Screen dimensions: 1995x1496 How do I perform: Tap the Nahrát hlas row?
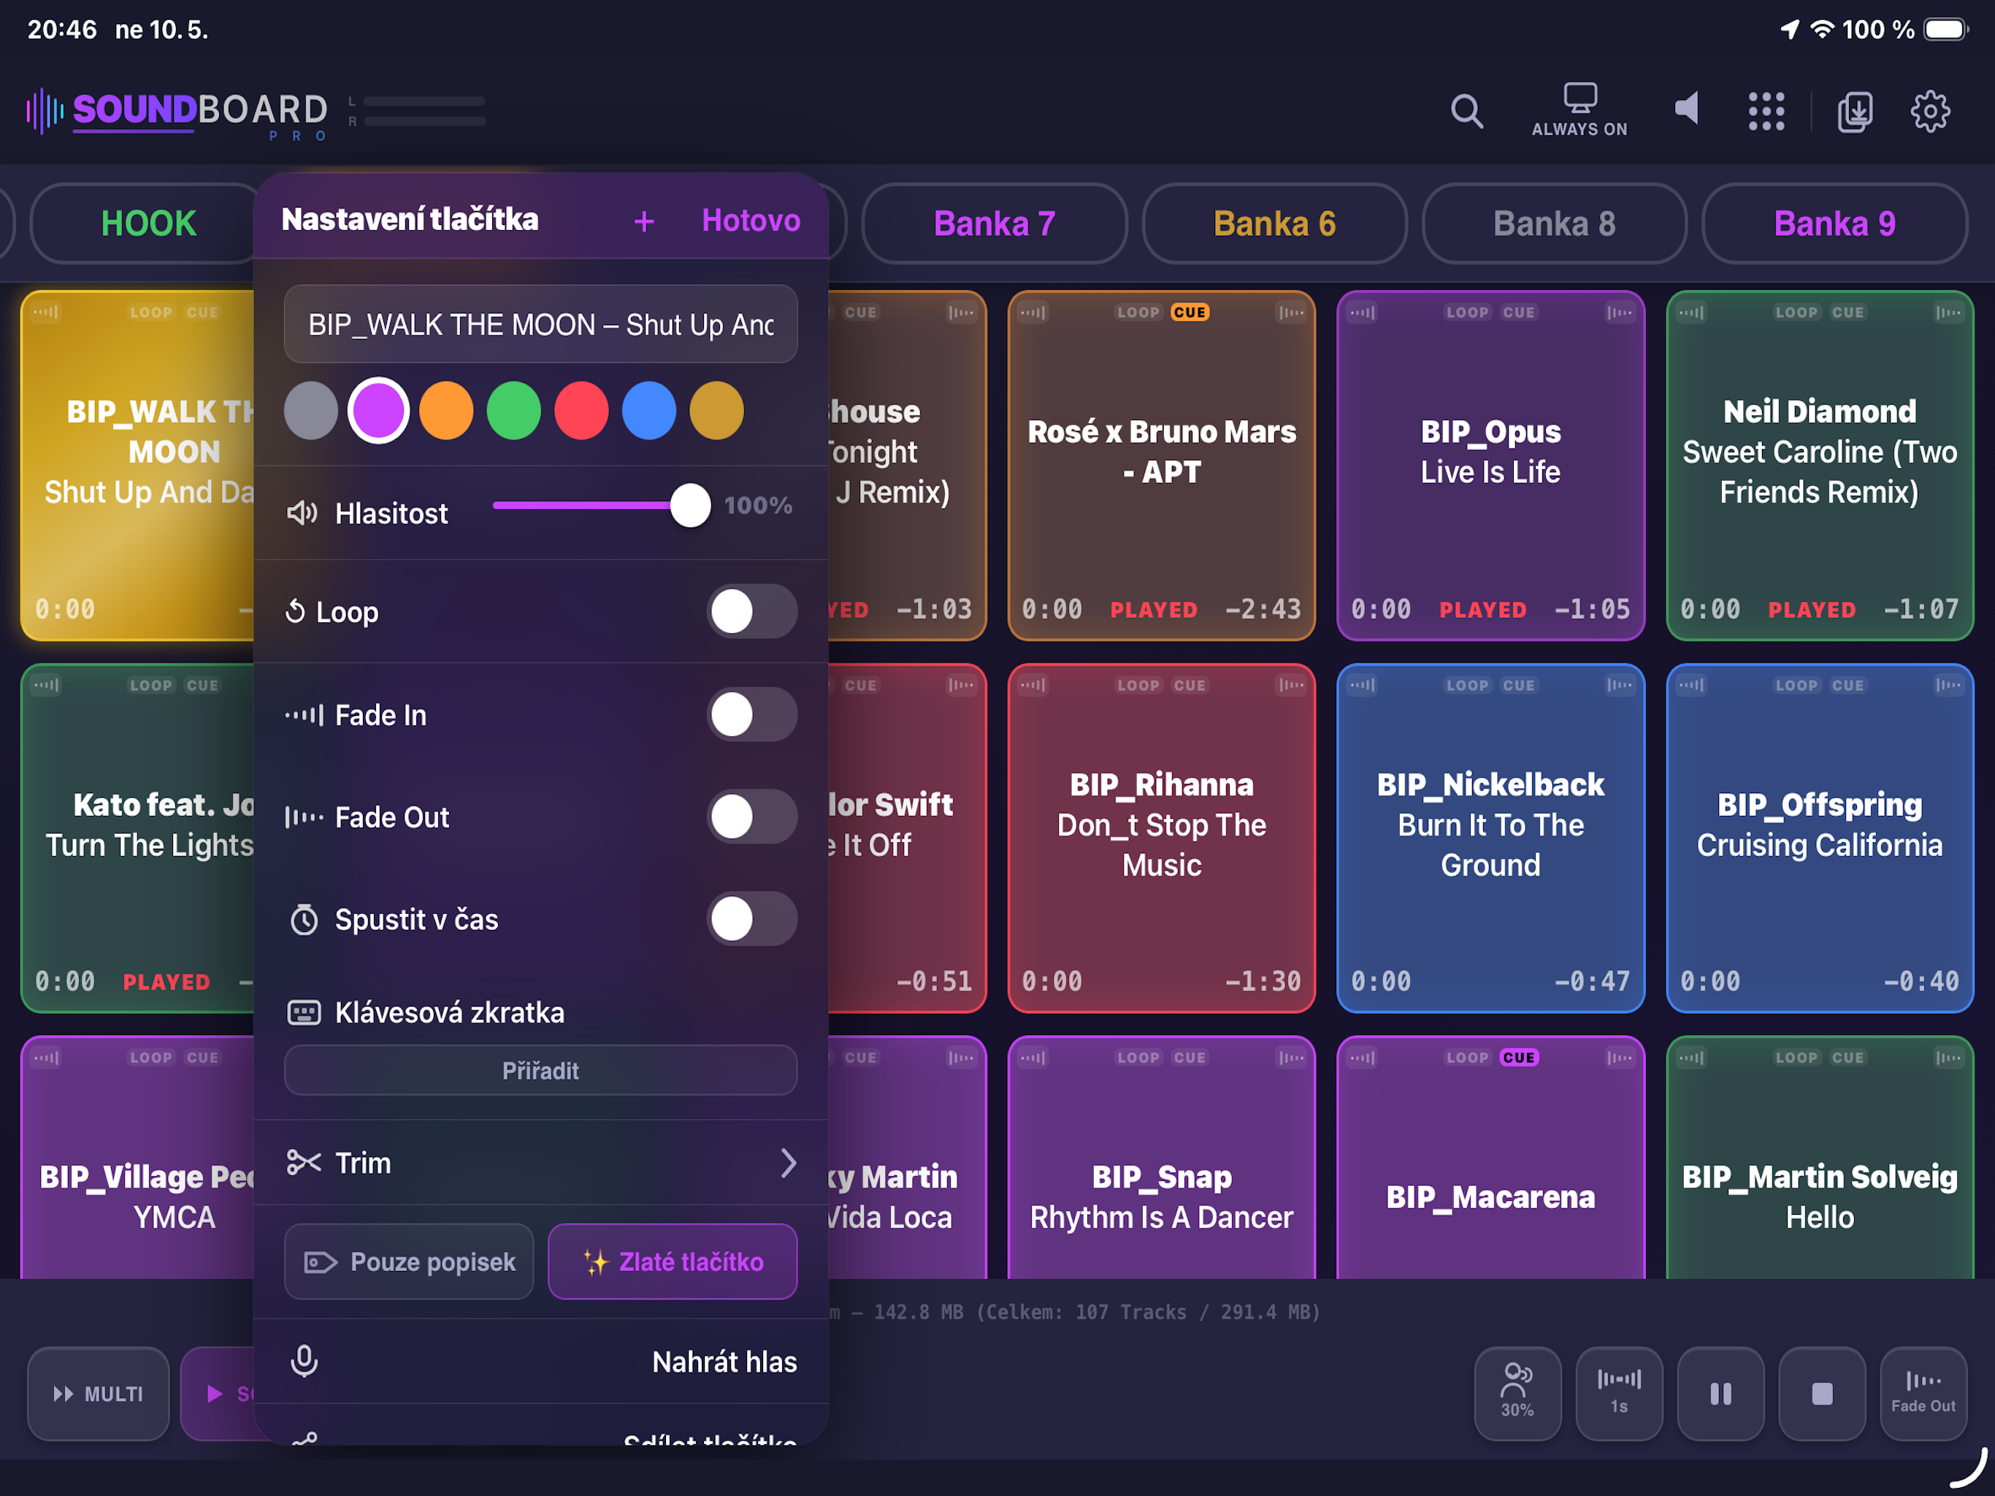[541, 1361]
